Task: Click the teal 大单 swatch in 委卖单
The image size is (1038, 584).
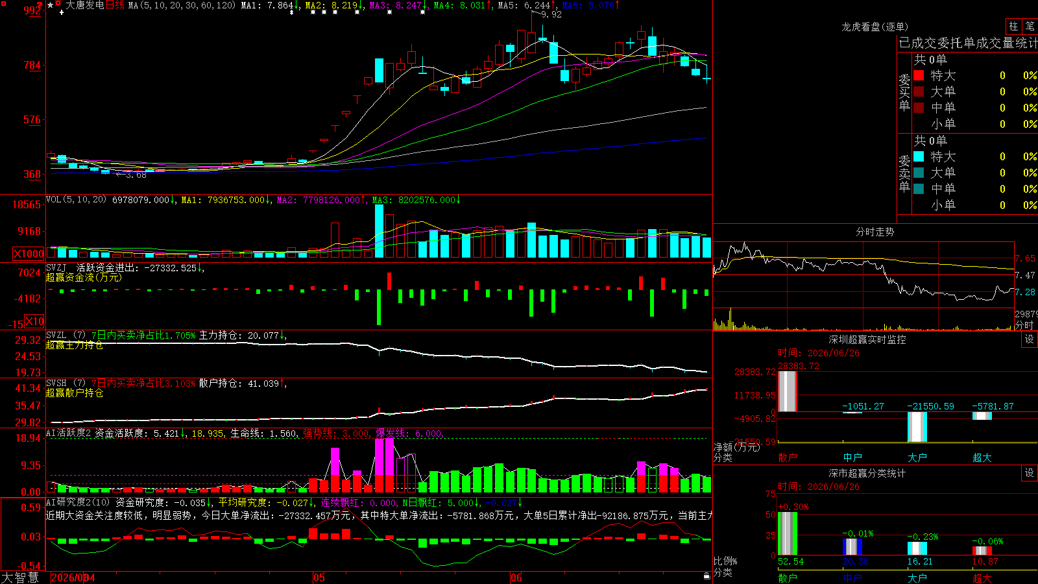Action: (919, 173)
